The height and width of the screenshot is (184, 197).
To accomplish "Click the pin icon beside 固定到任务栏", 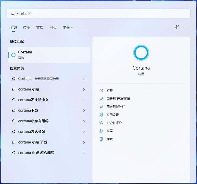I will pos(101,107).
